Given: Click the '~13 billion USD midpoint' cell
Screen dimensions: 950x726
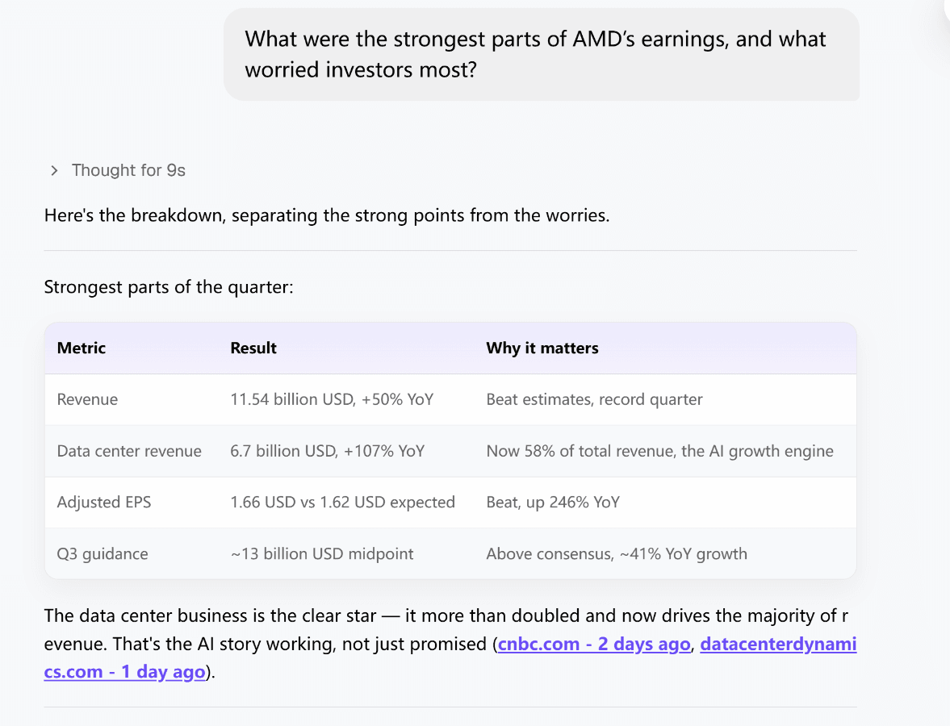Looking at the screenshot, I should (x=322, y=554).
